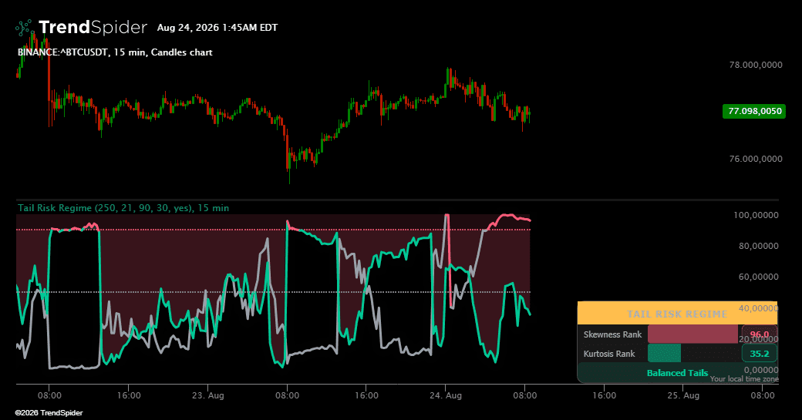Click the TrendSpider logo icon
The image size is (802, 420).
(x=24, y=28)
